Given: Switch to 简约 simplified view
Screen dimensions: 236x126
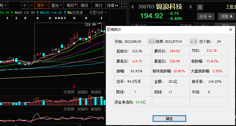Looking at the screenshot, I should click(x=98, y=5).
